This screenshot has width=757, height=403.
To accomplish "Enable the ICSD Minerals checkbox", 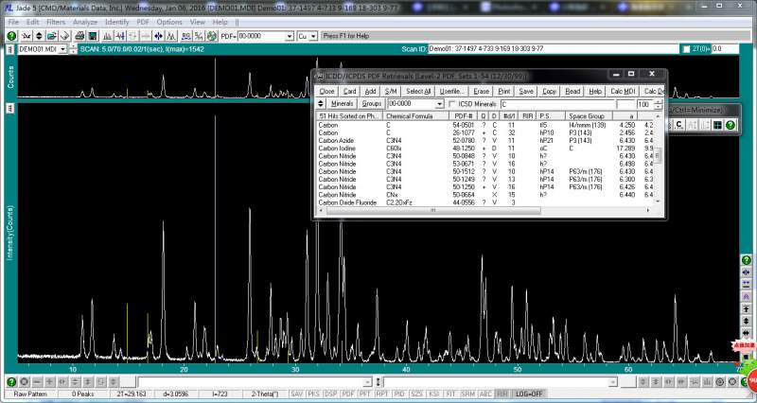I will [x=452, y=104].
